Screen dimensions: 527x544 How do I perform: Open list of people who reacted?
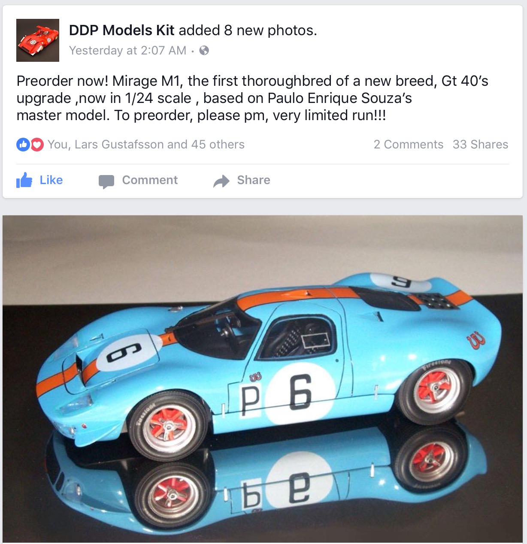(146, 145)
